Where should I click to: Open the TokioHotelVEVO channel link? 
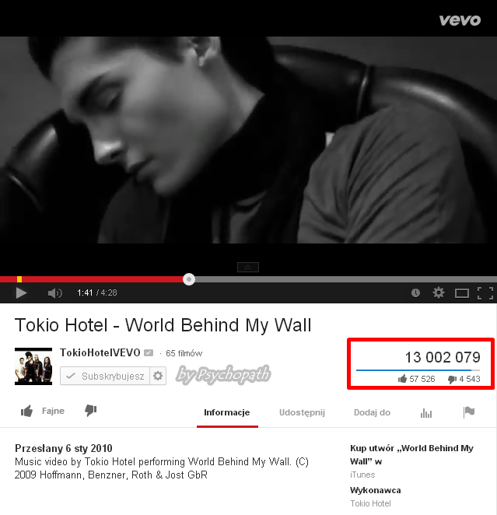coord(100,352)
